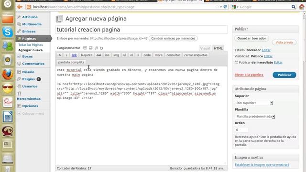Click the page title field
Image resolution: width=306 pixels, height=172 pixels.
[x=142, y=30]
